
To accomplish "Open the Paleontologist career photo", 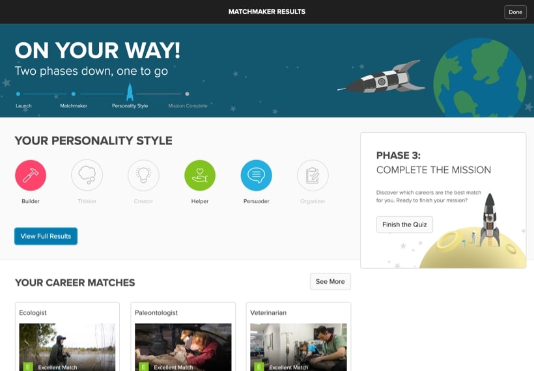I will coord(183,347).
